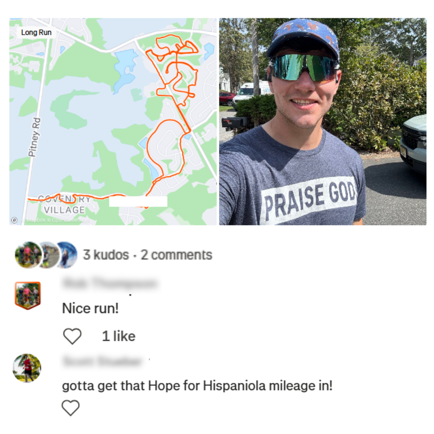
Task: Select the third kudos avatar with blue background
Action: tap(67, 255)
